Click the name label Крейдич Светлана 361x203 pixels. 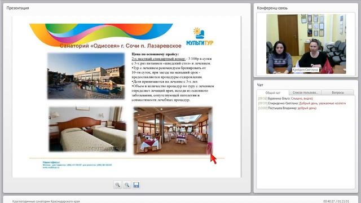click(305, 70)
